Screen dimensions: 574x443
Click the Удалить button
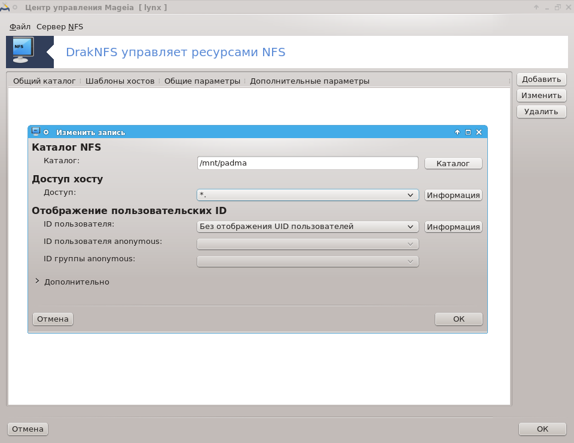(x=542, y=111)
